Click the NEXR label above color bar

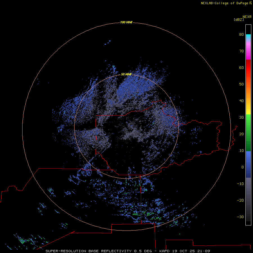(x=247, y=17)
